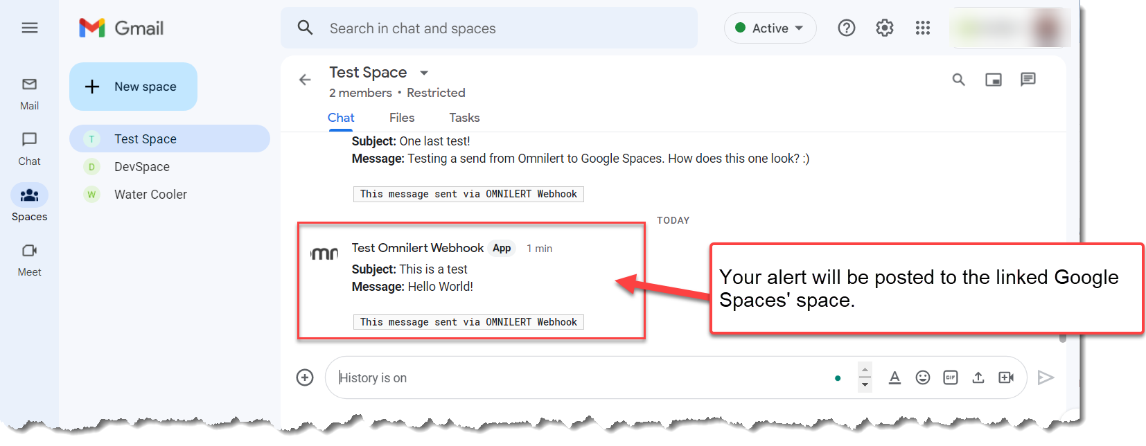Screen dimensions: 1146x446
Task: Insert a GIF with the GIF icon
Action: tap(950, 377)
